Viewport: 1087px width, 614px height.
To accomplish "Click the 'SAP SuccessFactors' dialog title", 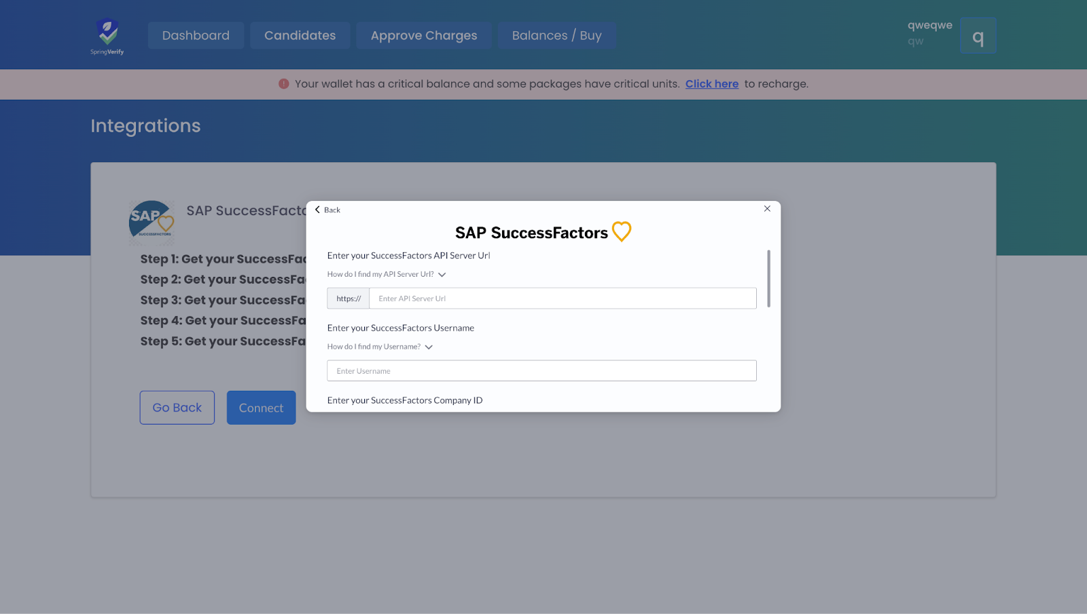I will [531, 233].
